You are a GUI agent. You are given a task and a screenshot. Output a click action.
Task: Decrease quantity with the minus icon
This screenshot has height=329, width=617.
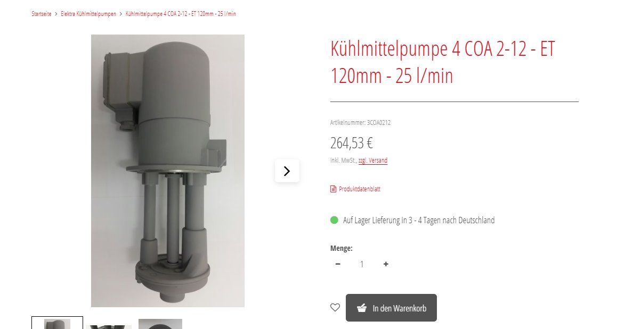pos(338,264)
